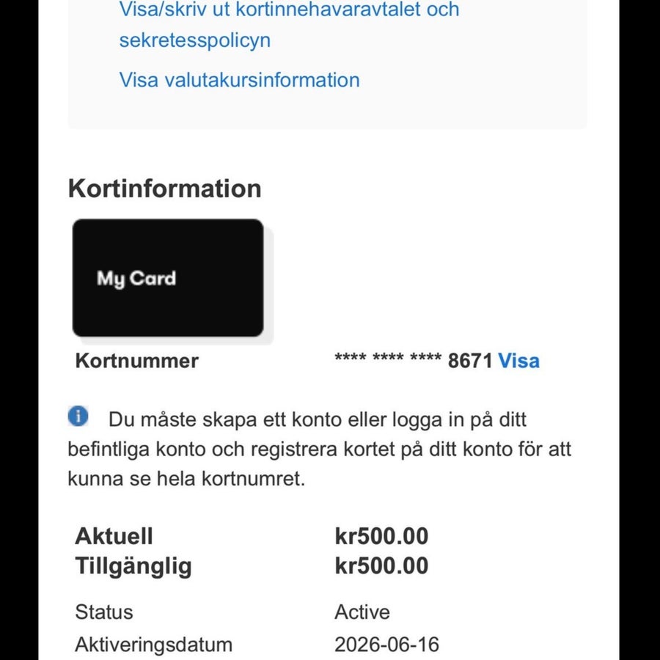Click the Kortinformation heading
Image resolution: width=660 pixels, height=660 pixels.
click(164, 188)
